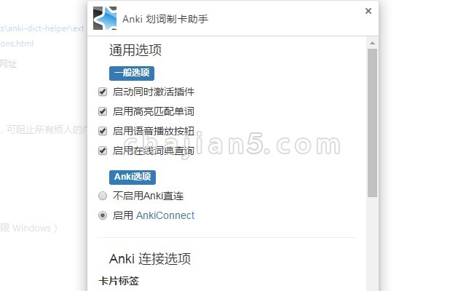
Task: Open the faded ons.html link behind the popup
Action: 17,44
